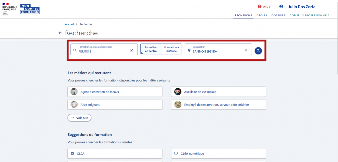Click the CléA numérique monitor icon
Image resolution: width=338 pixels, height=162 pixels.
point(176,153)
